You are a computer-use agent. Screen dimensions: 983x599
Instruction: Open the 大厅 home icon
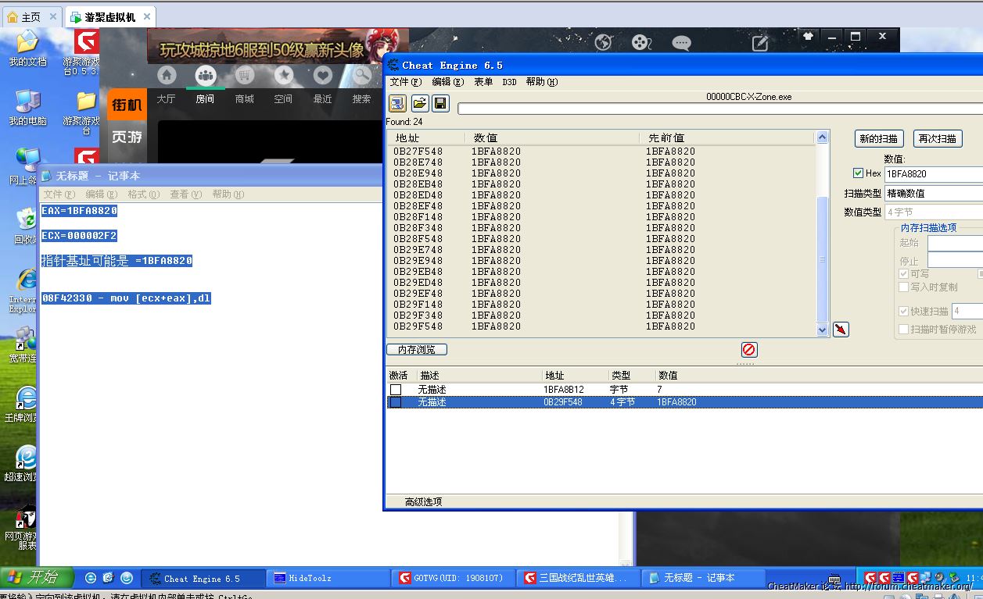click(x=166, y=75)
